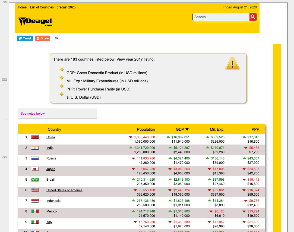Viewport: 294px width, 232px height.
Task: Click Indonesia PPP value $9,766
Action: coord(254,201)
